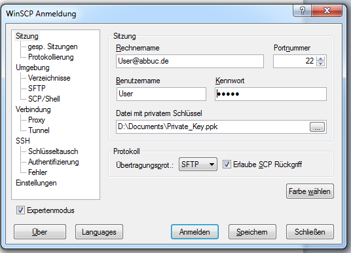This screenshot has height=253, width=351.
Task: Click the Farbe wählen button
Action: pyautogui.click(x=310, y=191)
